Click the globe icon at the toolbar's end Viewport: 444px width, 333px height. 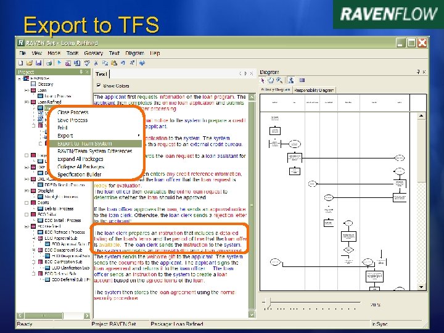click(142, 63)
